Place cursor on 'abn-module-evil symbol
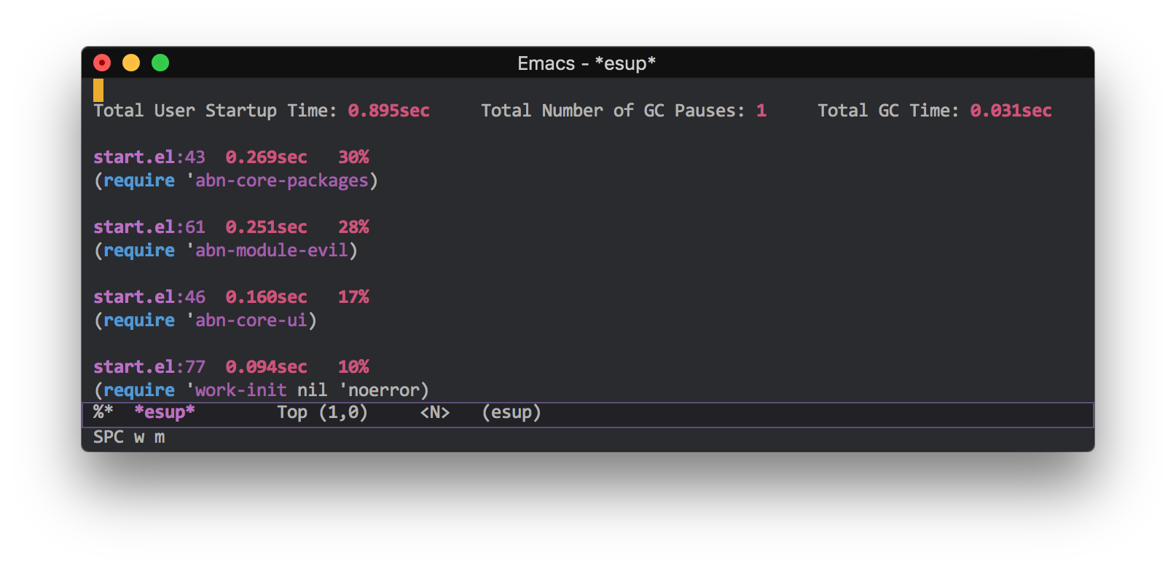The height and width of the screenshot is (568, 1176). click(271, 251)
